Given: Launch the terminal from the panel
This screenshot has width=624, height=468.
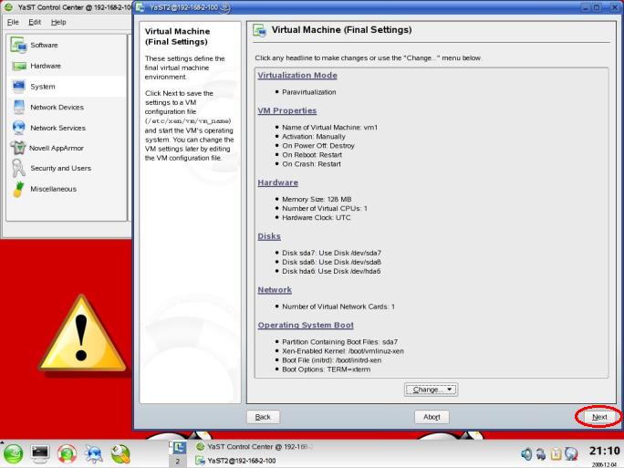Looking at the screenshot, I should 40,454.
